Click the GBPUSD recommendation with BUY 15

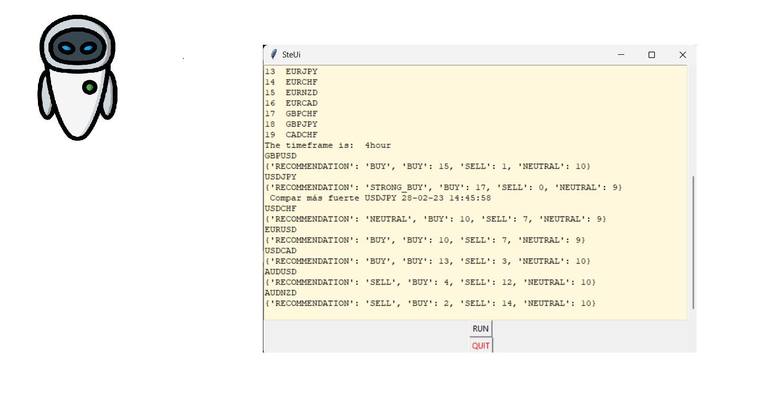click(428, 166)
